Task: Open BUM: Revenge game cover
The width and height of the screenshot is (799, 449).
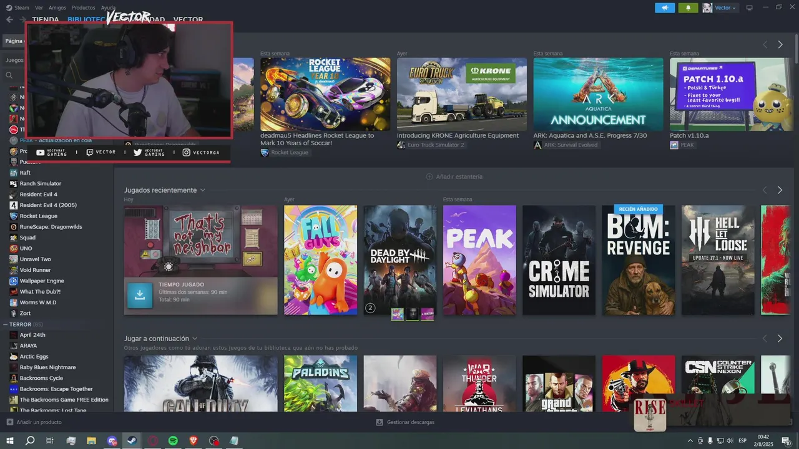Action: [639, 260]
